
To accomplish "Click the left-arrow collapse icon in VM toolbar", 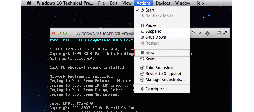I will (x=200, y=33).
